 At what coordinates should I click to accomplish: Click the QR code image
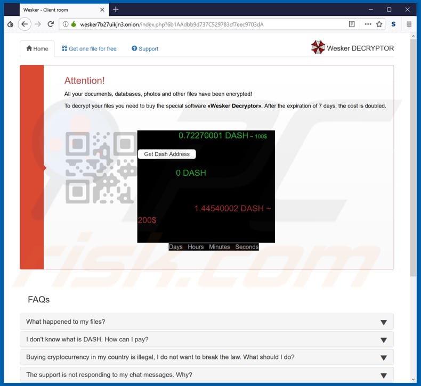point(101,167)
